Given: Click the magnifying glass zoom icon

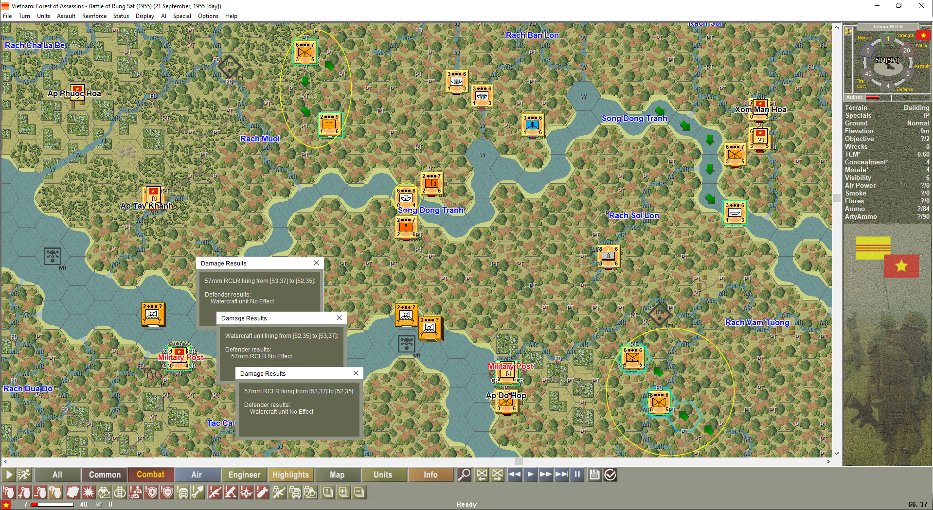Looking at the screenshot, I should tap(464, 475).
